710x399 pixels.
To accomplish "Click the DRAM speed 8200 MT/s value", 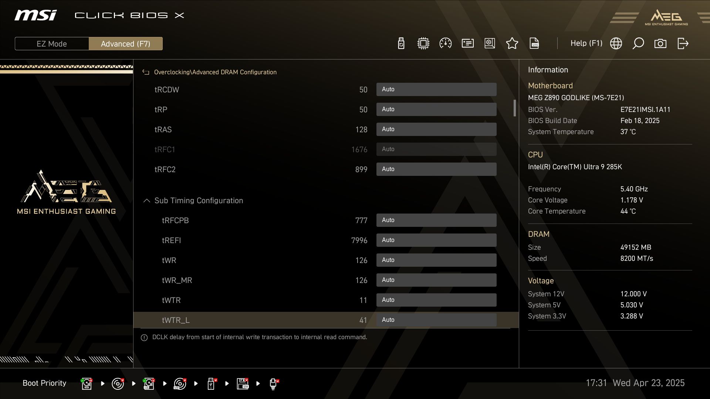I will (636, 259).
